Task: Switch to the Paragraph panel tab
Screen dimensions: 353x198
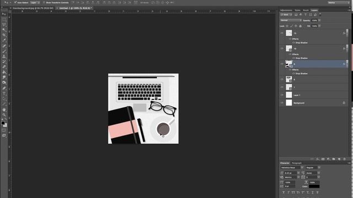Action: 297,163
